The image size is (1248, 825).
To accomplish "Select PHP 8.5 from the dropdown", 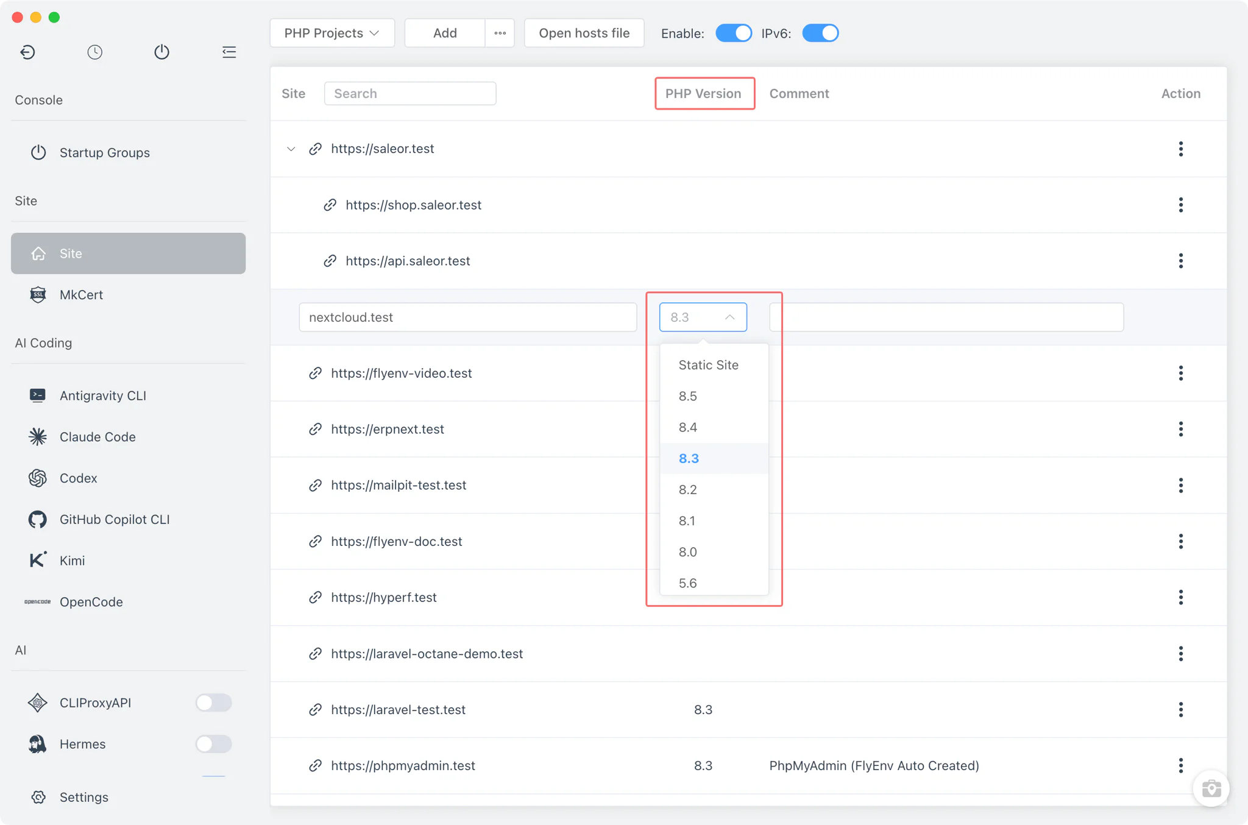I will pos(714,396).
